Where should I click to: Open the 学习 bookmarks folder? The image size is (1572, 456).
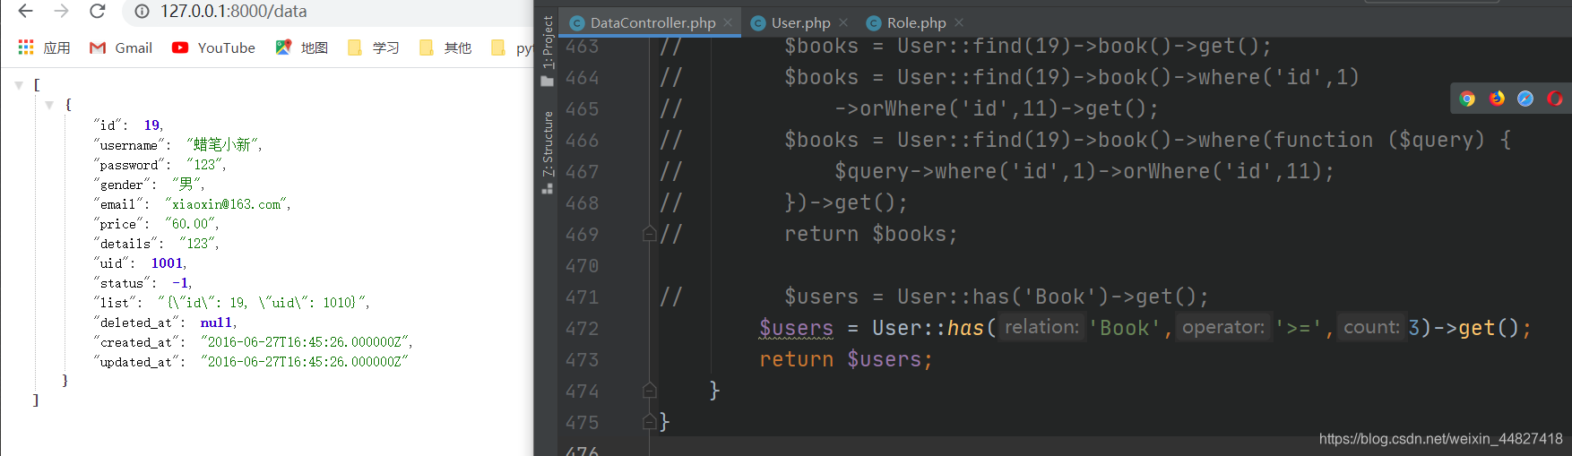374,47
